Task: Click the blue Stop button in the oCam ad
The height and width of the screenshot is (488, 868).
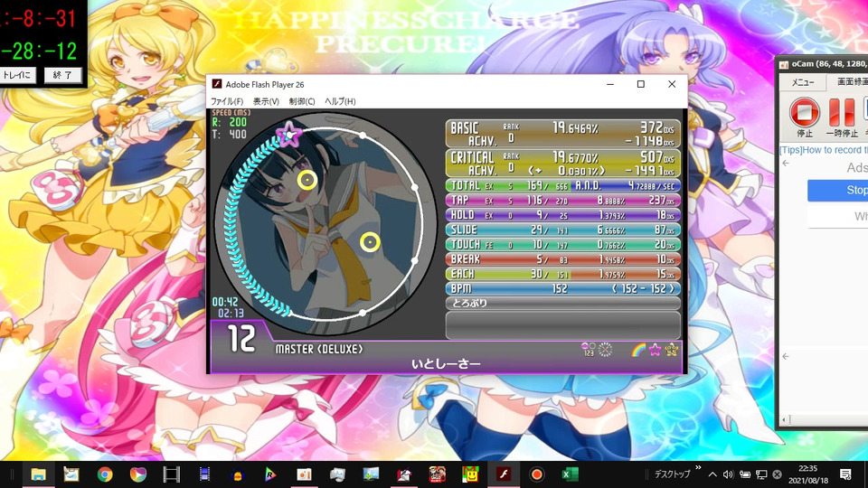Action: [838, 190]
